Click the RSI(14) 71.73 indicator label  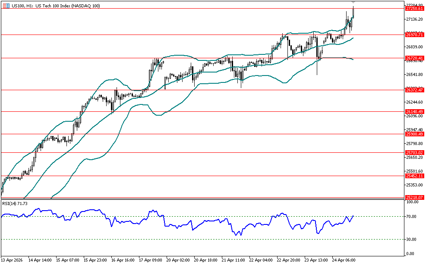click(15, 203)
